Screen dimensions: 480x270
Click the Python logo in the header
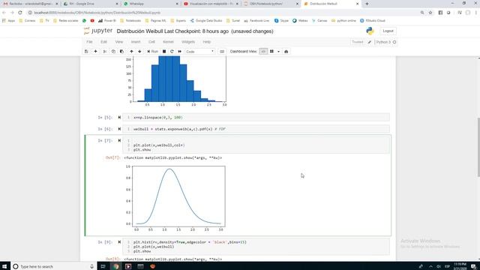[370, 31]
